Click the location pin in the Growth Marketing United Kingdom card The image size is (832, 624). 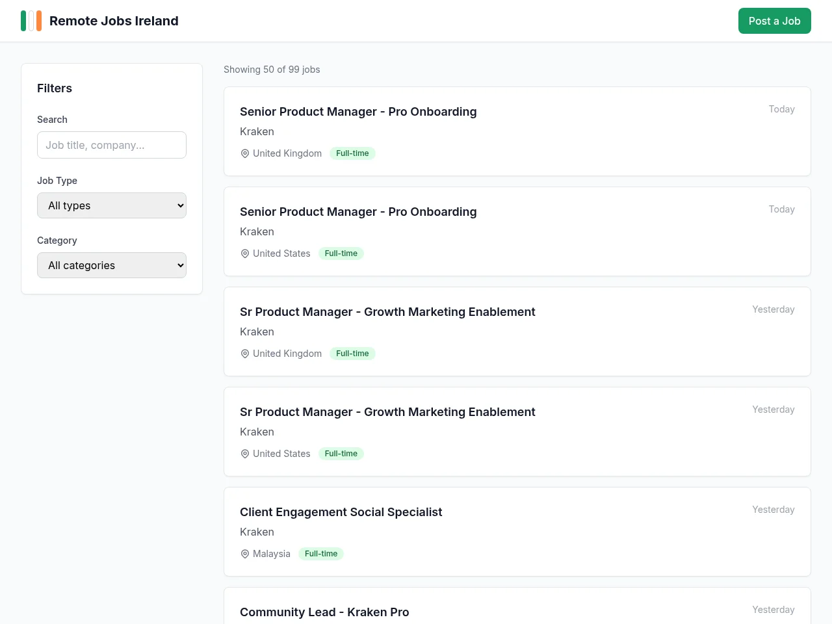[x=245, y=354]
